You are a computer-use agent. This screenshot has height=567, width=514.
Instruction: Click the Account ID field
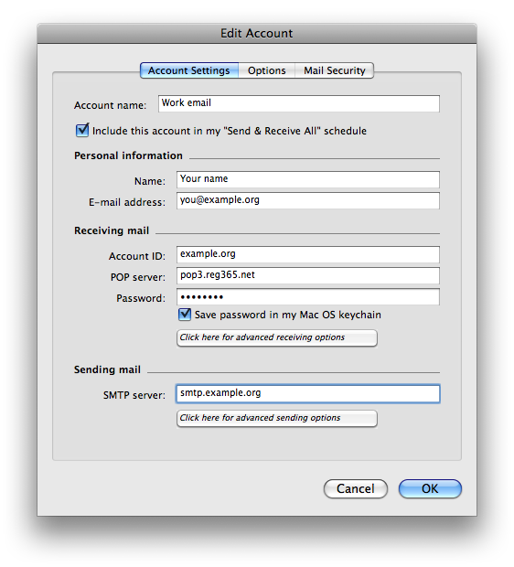coord(308,254)
